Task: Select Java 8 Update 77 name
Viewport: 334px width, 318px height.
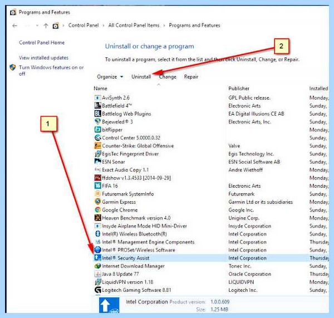Action: [120, 274]
